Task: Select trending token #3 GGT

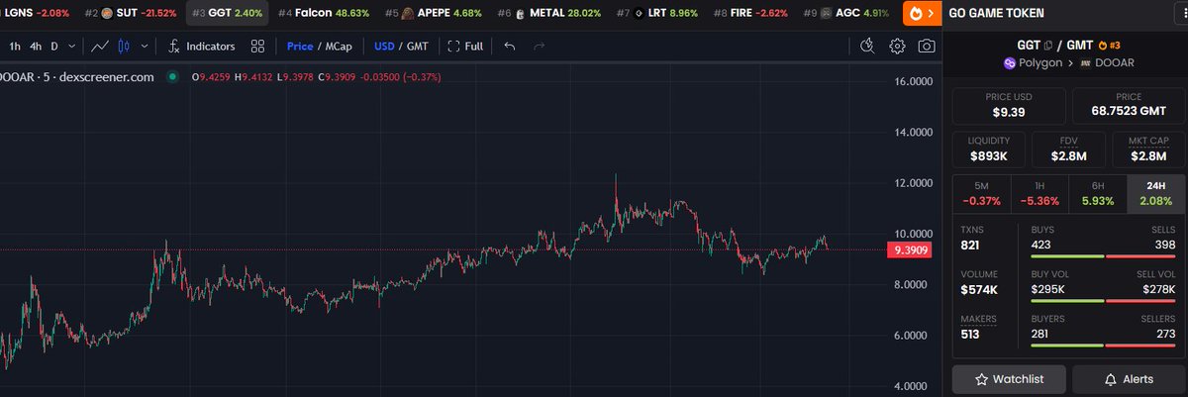Action: (227, 14)
